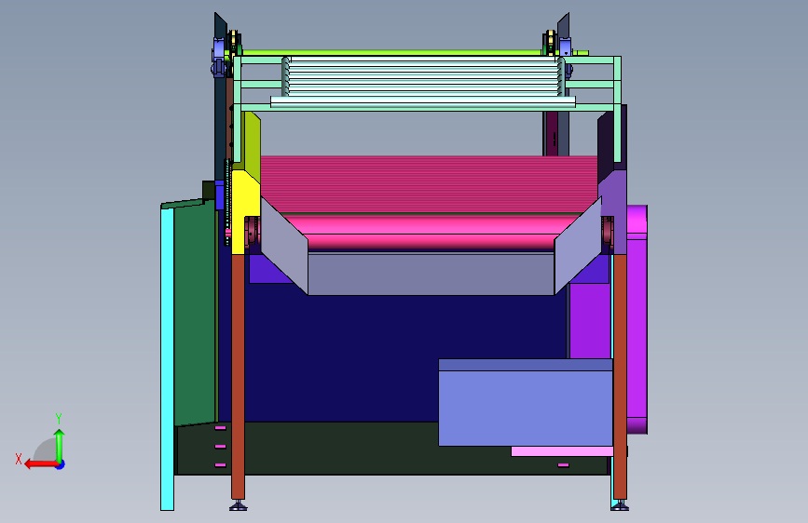The width and height of the screenshot is (808, 523).
Task: Select the left leveling foot
Action: pyautogui.click(x=238, y=506)
